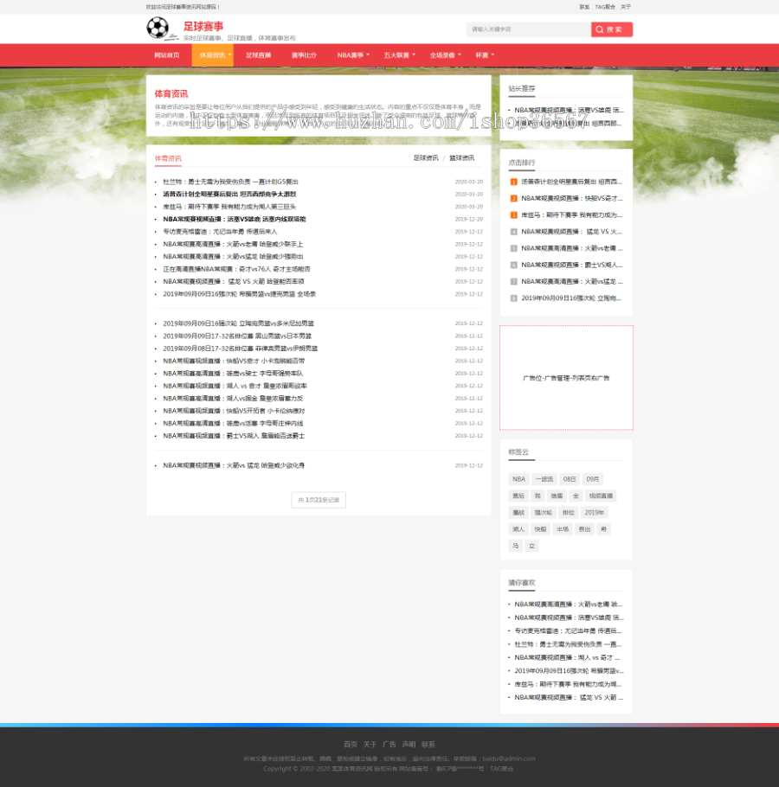
Task: Open TAG聚合 link in the top bar
Action: [605, 7]
